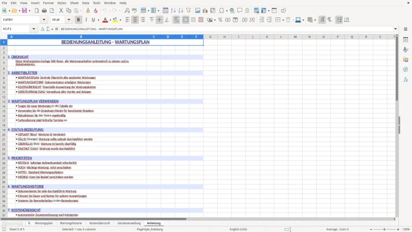Center vertically in cell
Screen dimensions: 412x232
click(x=159, y=20)
